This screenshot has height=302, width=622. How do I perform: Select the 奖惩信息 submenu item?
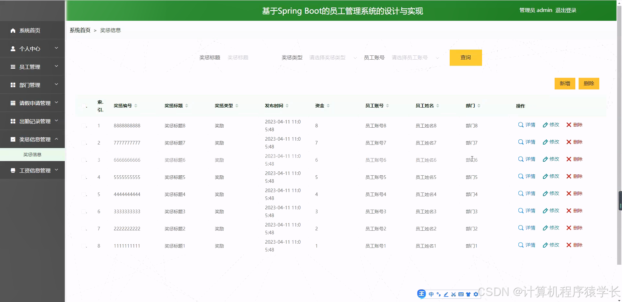click(32, 155)
